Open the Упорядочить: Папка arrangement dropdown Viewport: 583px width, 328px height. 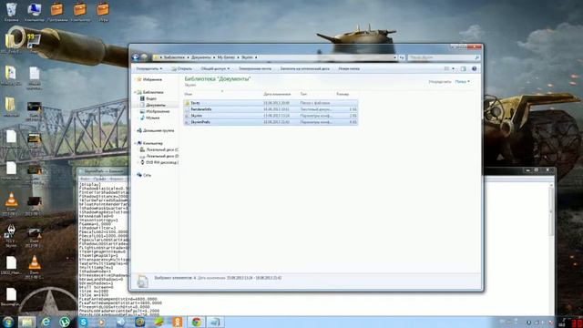(462, 81)
